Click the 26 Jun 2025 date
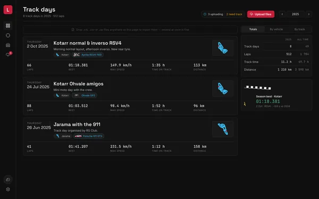Screen dimensions: 319x199 coord(39,127)
